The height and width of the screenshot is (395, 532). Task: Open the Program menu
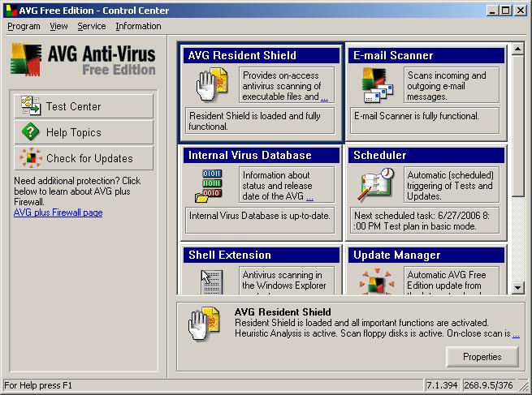click(x=24, y=26)
